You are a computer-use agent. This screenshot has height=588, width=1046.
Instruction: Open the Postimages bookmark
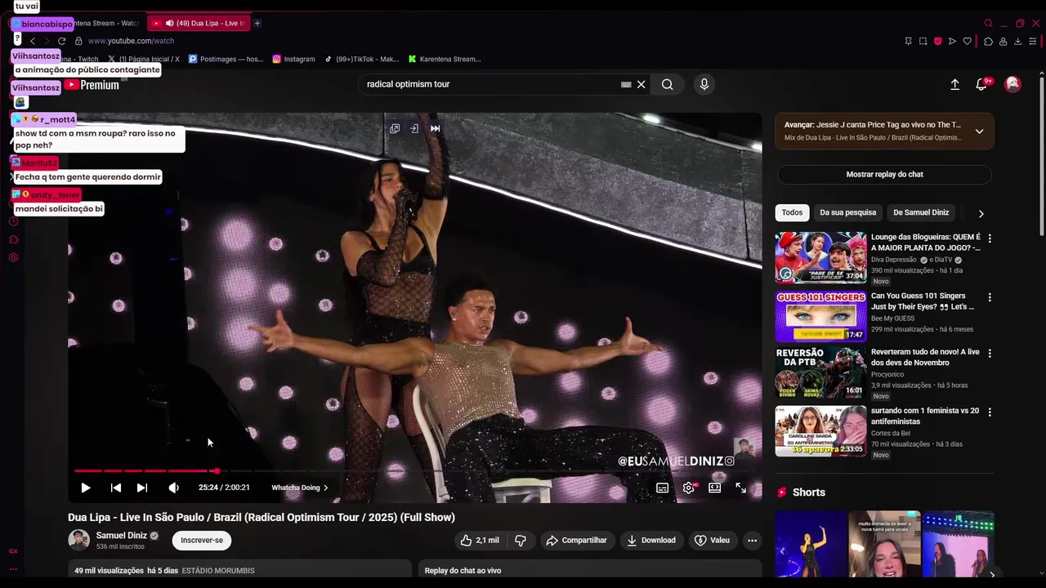[226, 59]
